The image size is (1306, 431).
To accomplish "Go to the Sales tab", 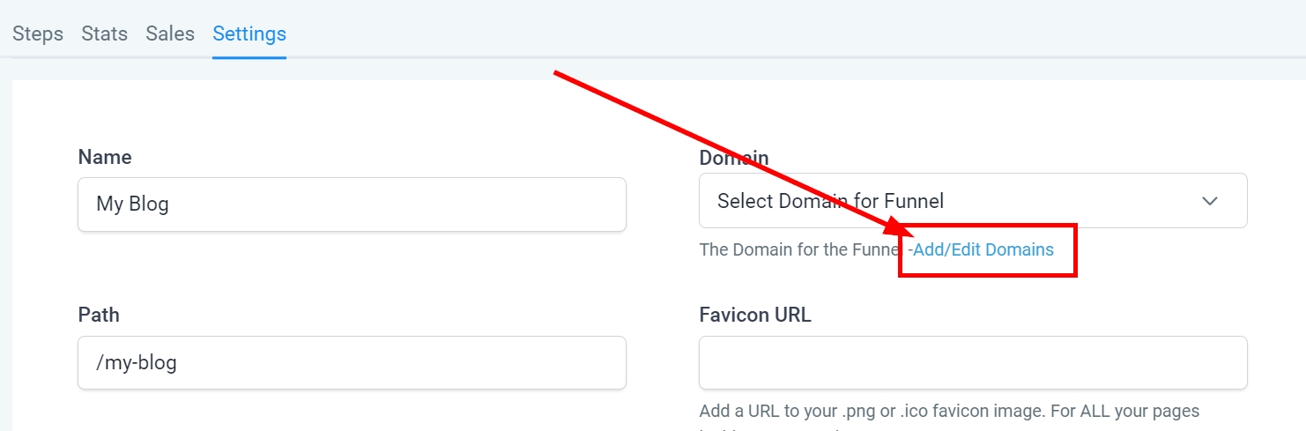I will (170, 33).
